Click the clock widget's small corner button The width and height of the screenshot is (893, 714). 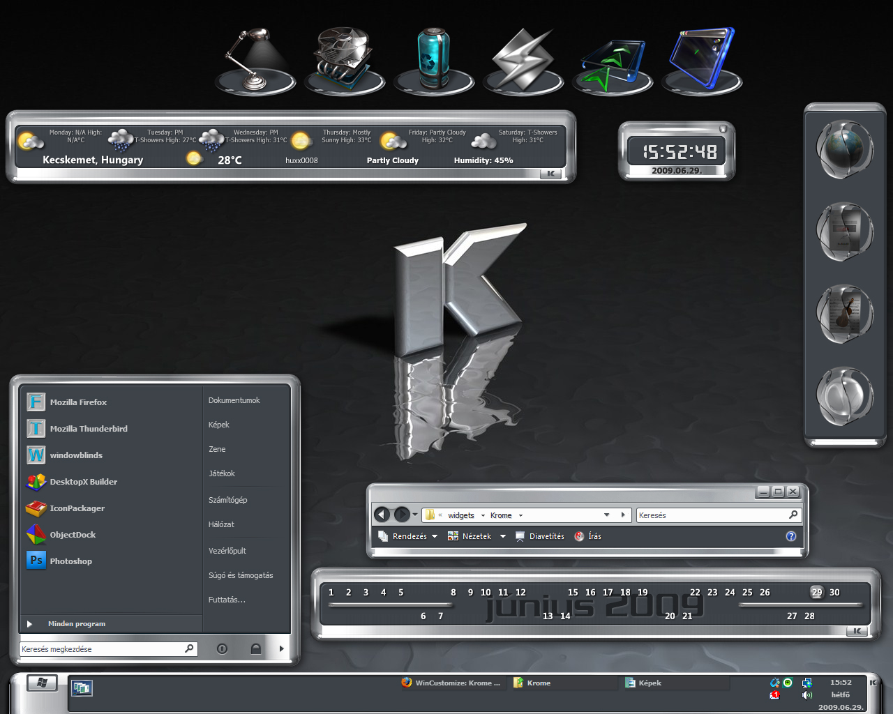(x=723, y=128)
